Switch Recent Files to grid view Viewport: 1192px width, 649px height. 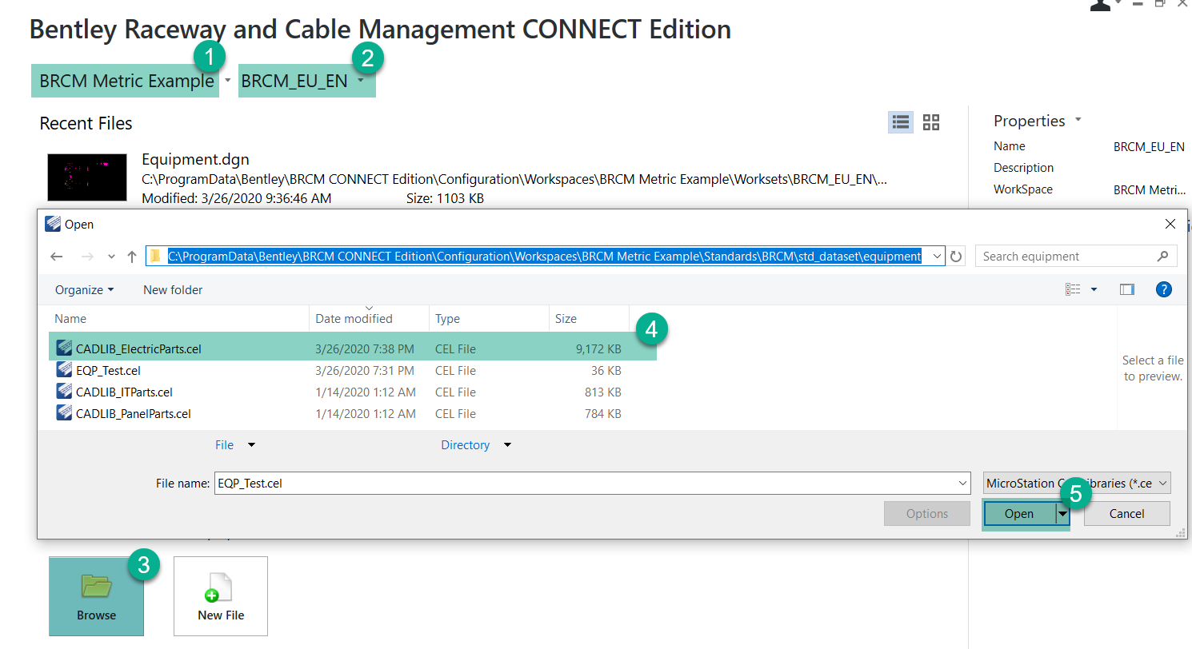click(x=931, y=121)
